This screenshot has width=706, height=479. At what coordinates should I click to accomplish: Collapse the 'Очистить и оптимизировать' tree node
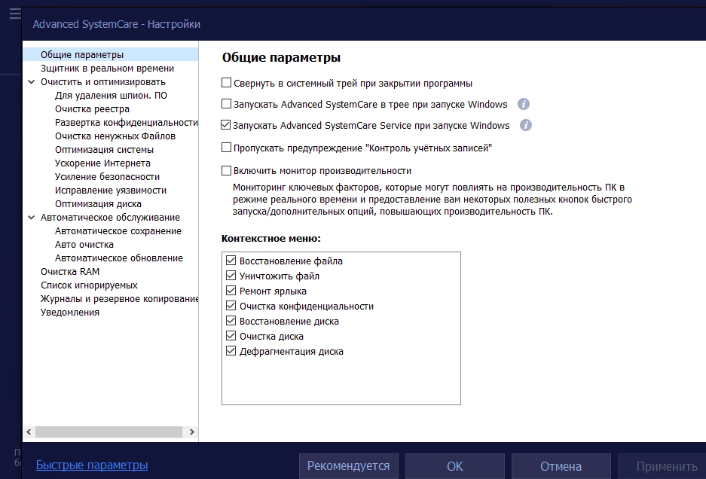click(x=32, y=82)
